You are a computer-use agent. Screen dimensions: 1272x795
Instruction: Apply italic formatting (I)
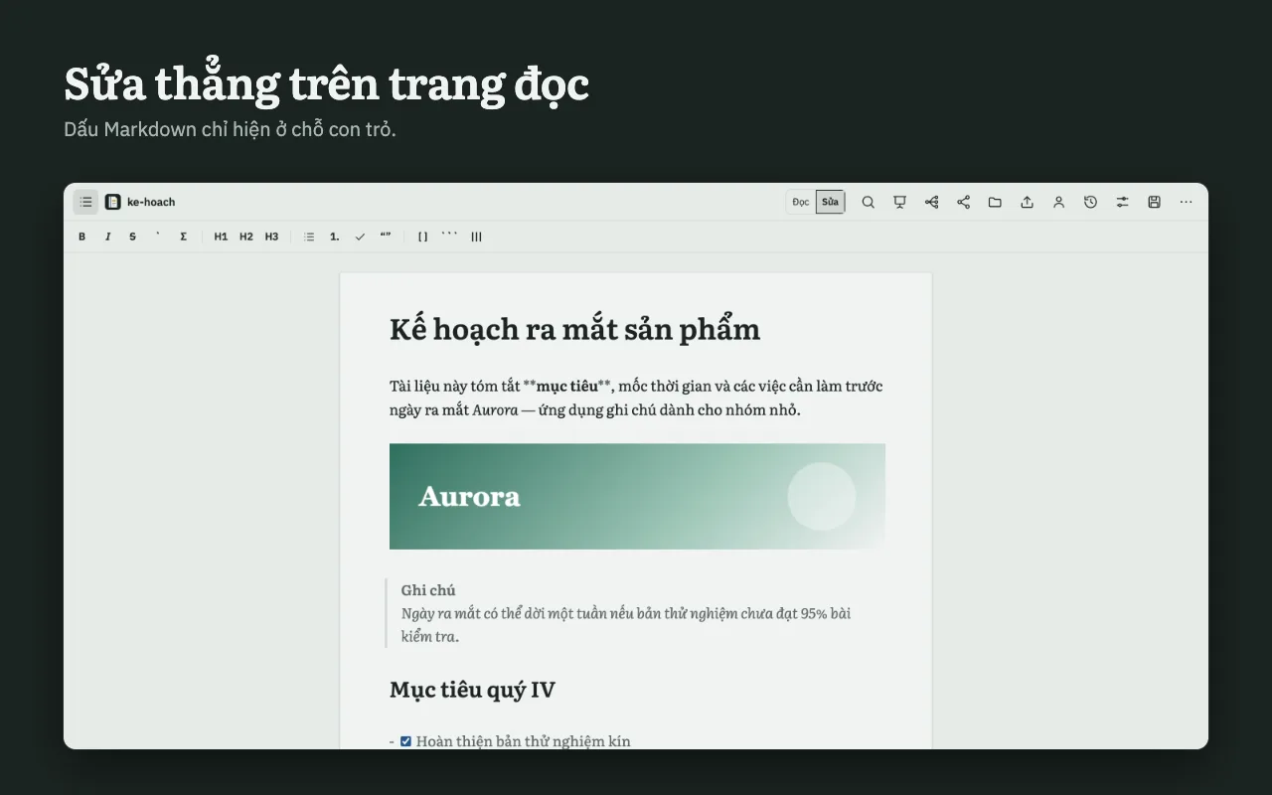click(x=107, y=237)
